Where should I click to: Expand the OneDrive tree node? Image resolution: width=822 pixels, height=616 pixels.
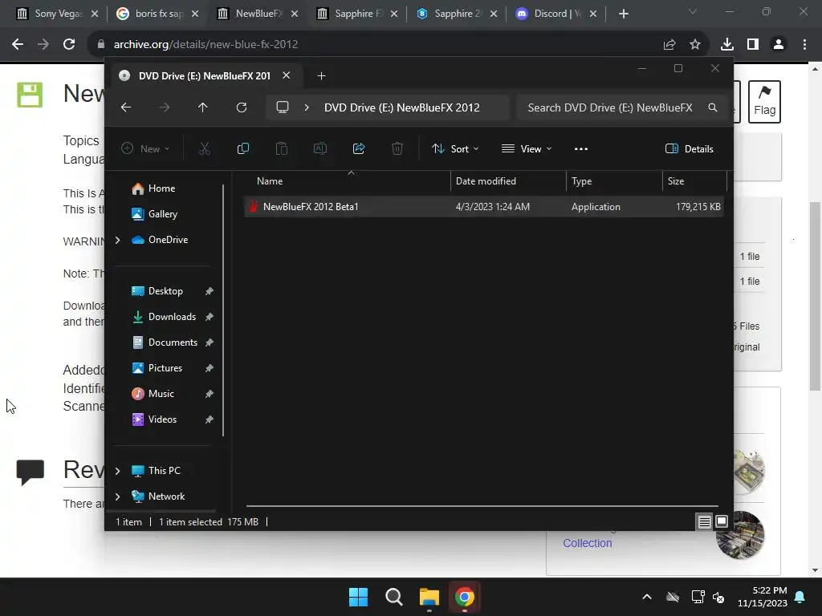point(117,240)
